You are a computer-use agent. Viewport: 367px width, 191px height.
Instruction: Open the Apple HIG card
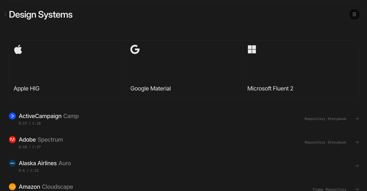coord(67,69)
